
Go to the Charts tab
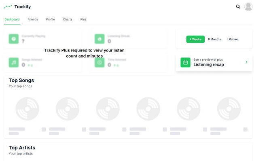(x=68, y=19)
